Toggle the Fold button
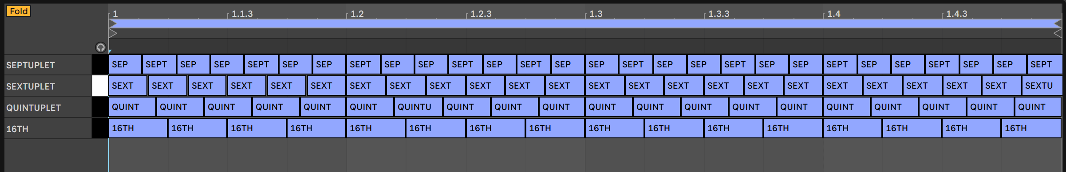The height and width of the screenshot is (172, 1066). coord(19,11)
